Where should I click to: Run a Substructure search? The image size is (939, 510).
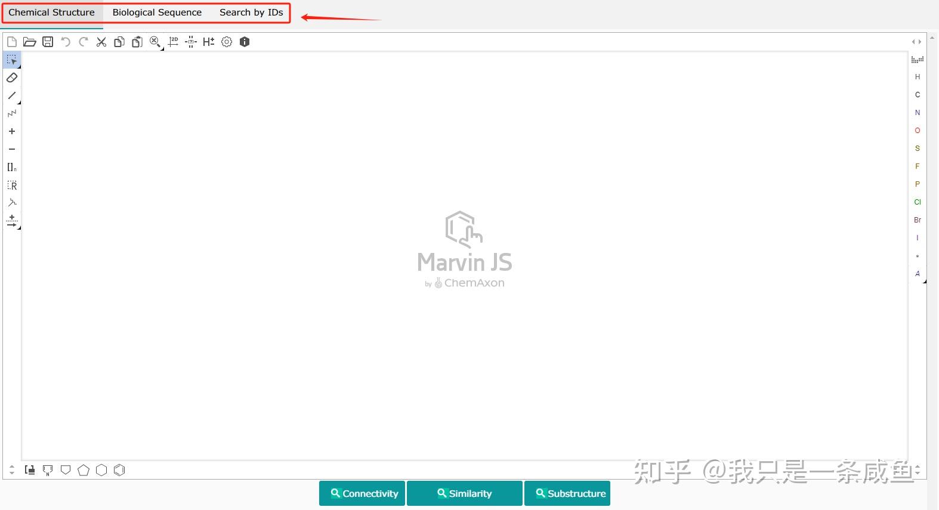(x=567, y=493)
